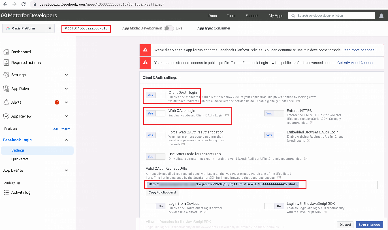Click Copy to clipboard button

162,192
